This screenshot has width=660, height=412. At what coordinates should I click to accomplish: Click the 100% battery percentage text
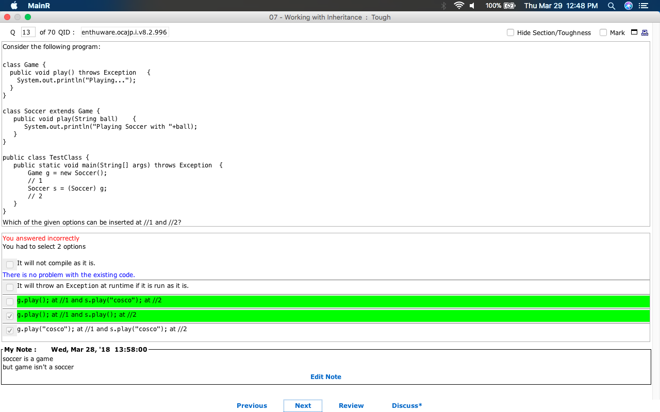(x=493, y=6)
